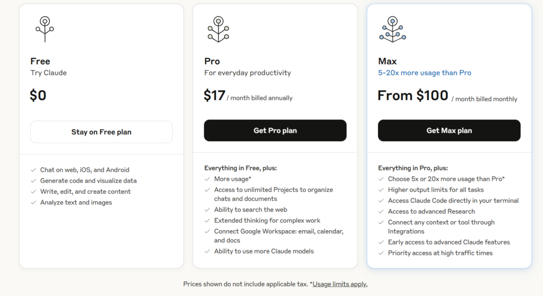The width and height of the screenshot is (543, 296).
Task: Click the 5-20x more usage than Pro text
Action: pyautogui.click(x=425, y=73)
